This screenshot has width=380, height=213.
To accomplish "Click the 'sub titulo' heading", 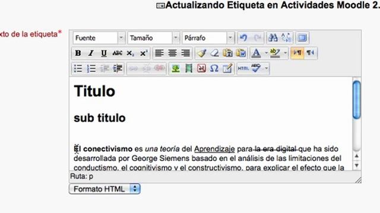I will 100,118.
